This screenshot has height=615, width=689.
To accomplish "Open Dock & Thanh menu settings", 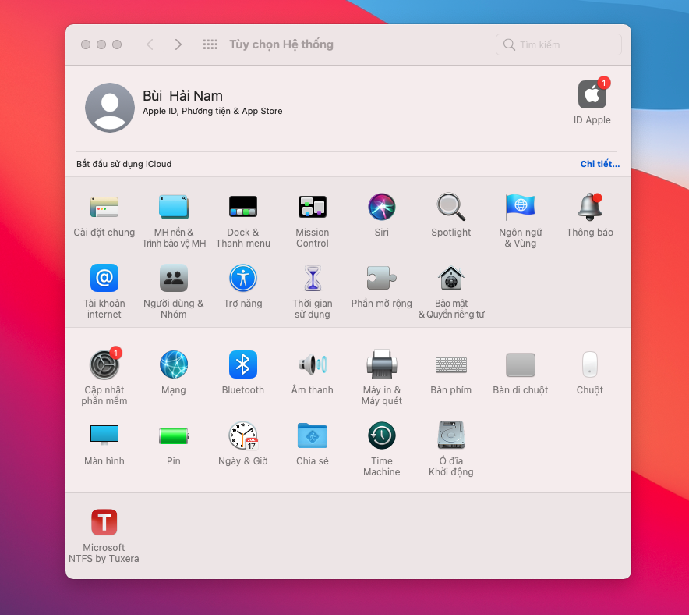I will 243,207.
